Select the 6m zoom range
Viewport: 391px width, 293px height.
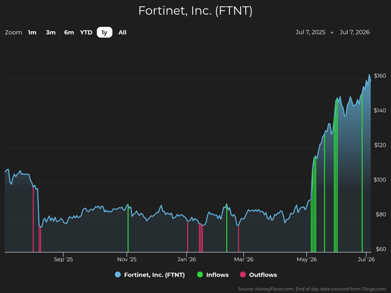tap(69, 32)
